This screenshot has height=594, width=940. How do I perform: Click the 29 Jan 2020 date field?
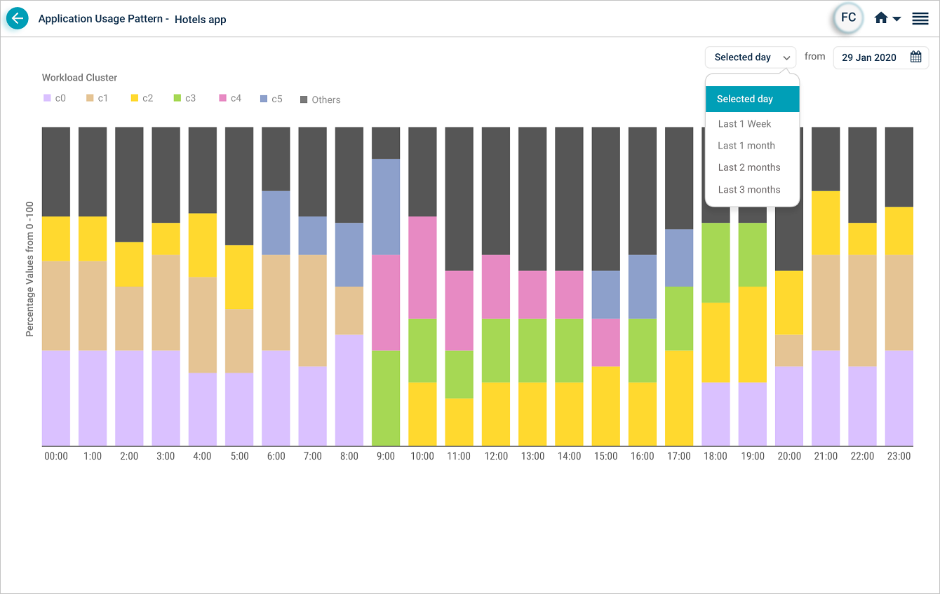click(x=869, y=58)
